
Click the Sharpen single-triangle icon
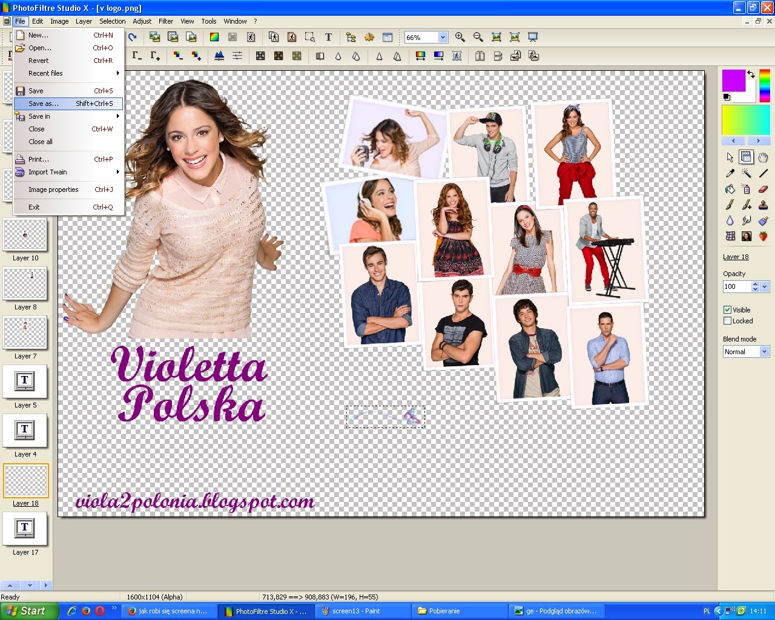[x=379, y=56]
